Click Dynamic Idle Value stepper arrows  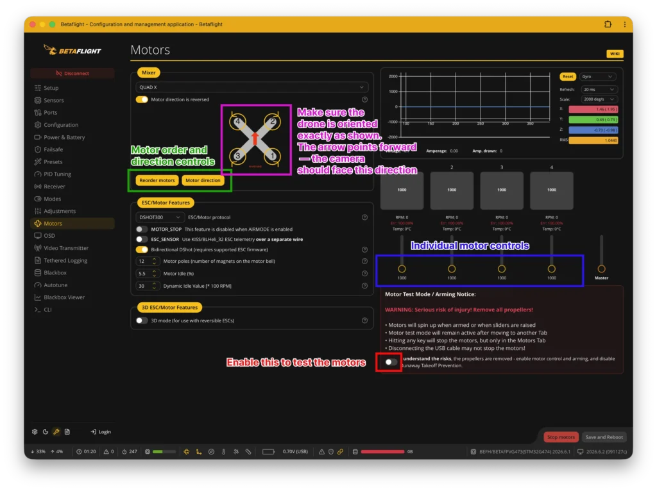coord(154,286)
